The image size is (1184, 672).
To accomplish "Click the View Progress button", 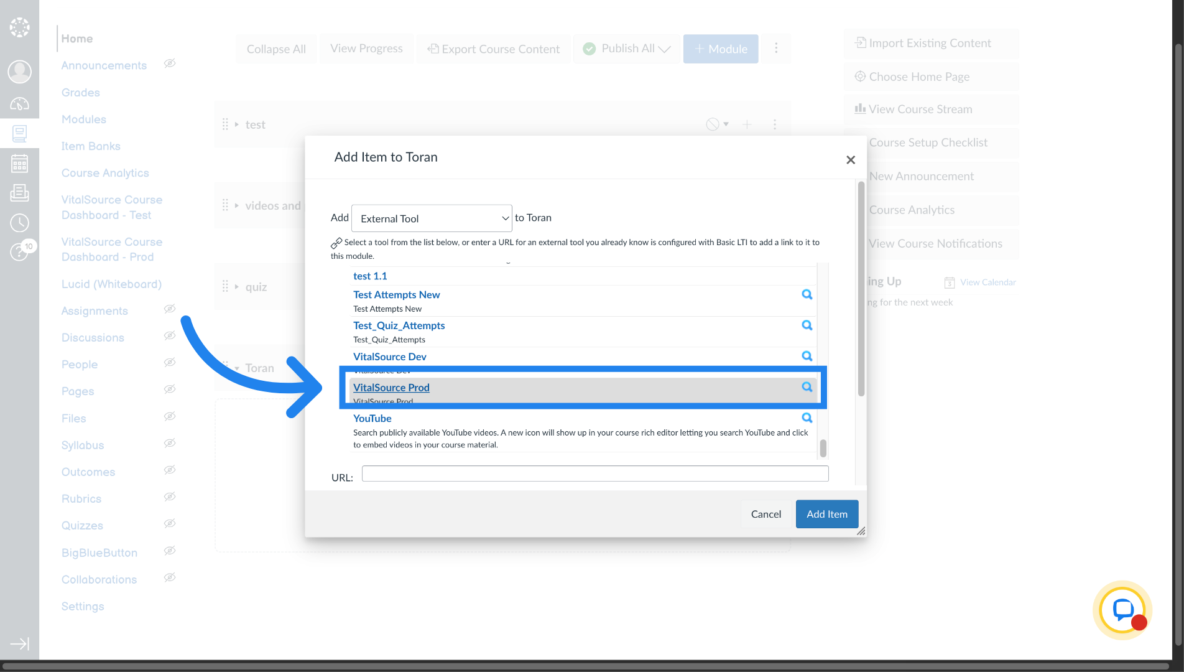I will 366,49.
